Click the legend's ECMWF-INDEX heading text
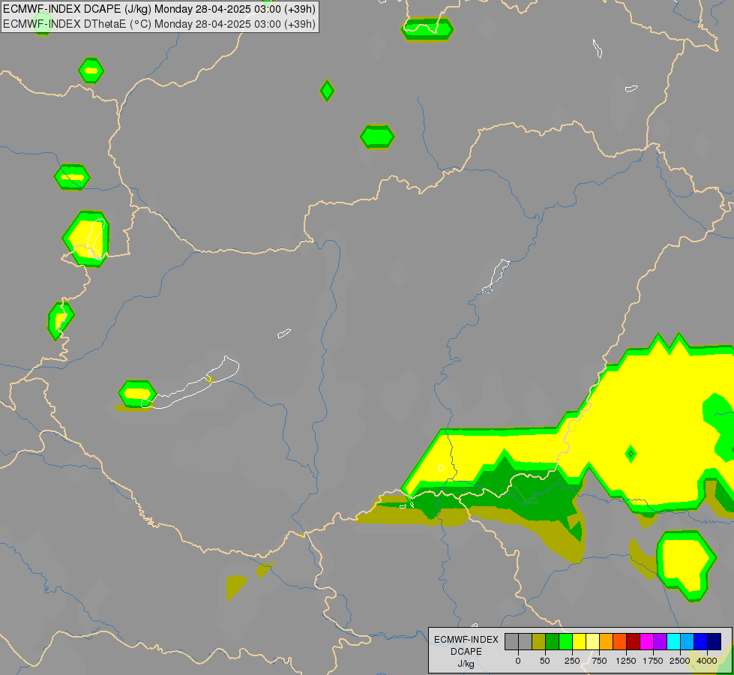734x675 pixels. click(466, 640)
